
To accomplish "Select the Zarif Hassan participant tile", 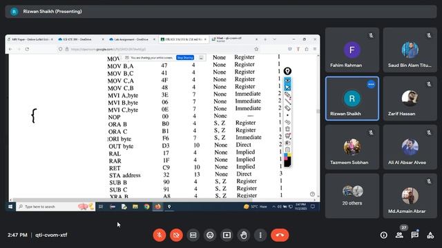I will 410,99.
